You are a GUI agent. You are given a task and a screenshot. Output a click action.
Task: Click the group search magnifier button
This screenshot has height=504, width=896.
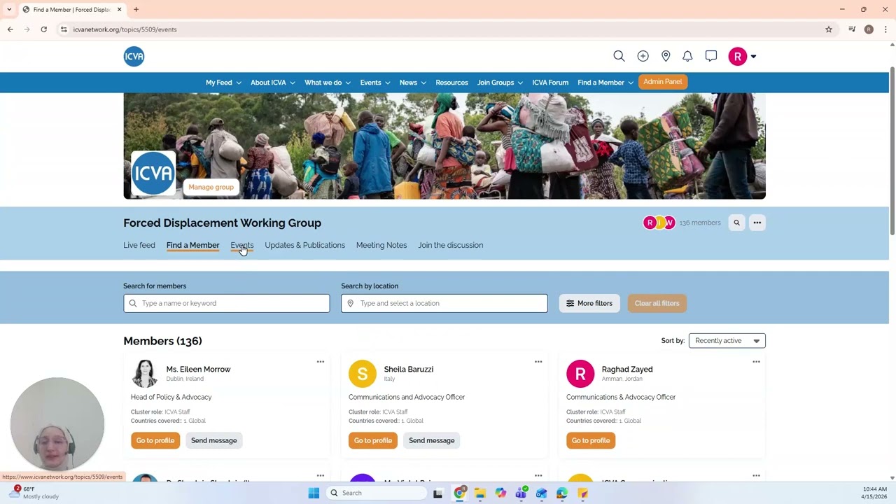click(x=736, y=223)
